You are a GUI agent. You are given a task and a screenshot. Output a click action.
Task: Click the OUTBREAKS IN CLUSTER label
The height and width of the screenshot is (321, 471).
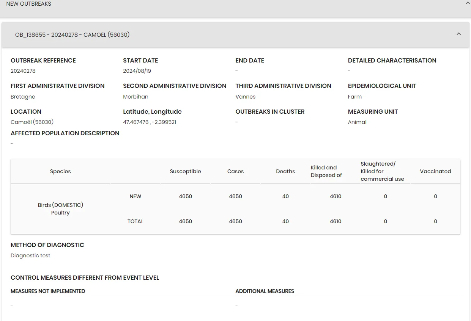click(x=270, y=112)
